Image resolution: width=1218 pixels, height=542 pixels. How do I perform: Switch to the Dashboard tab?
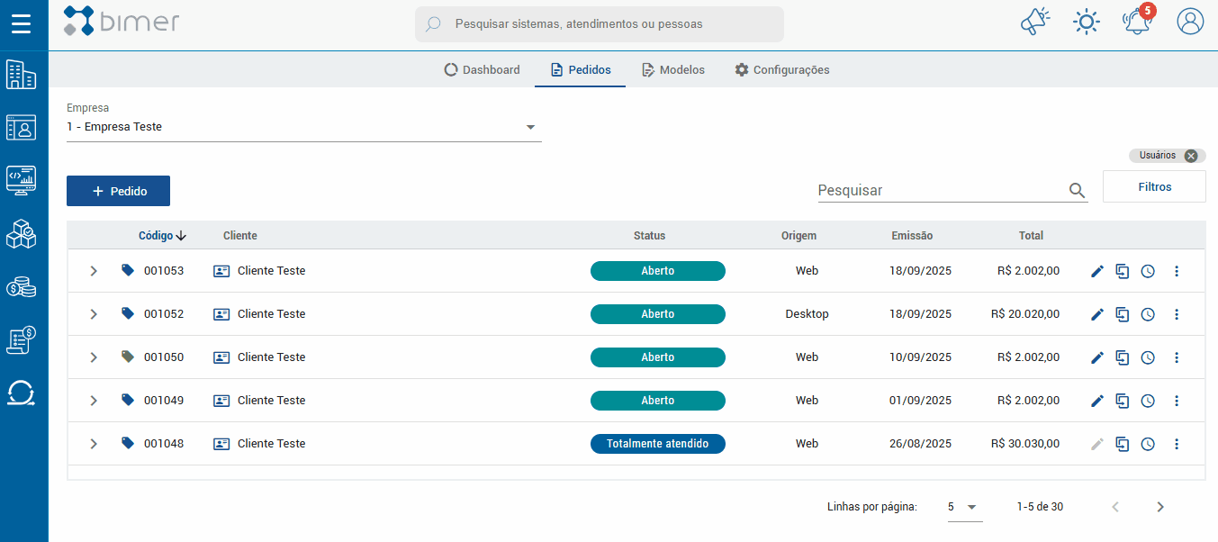coord(483,69)
